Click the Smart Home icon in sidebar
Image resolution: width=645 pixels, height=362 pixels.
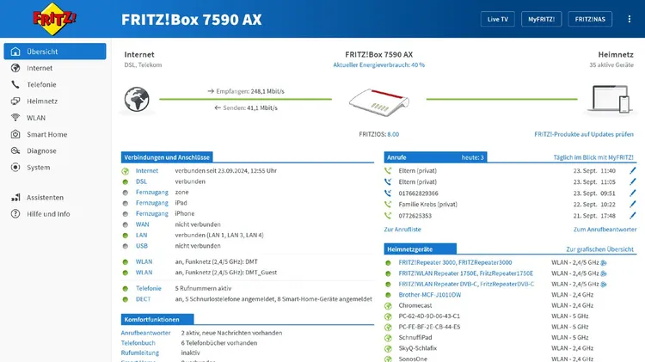(15, 134)
